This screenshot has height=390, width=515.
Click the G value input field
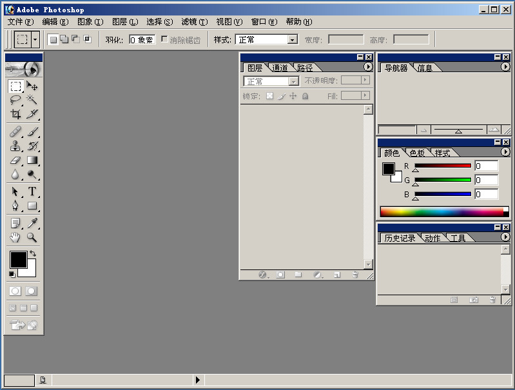pyautogui.click(x=487, y=180)
